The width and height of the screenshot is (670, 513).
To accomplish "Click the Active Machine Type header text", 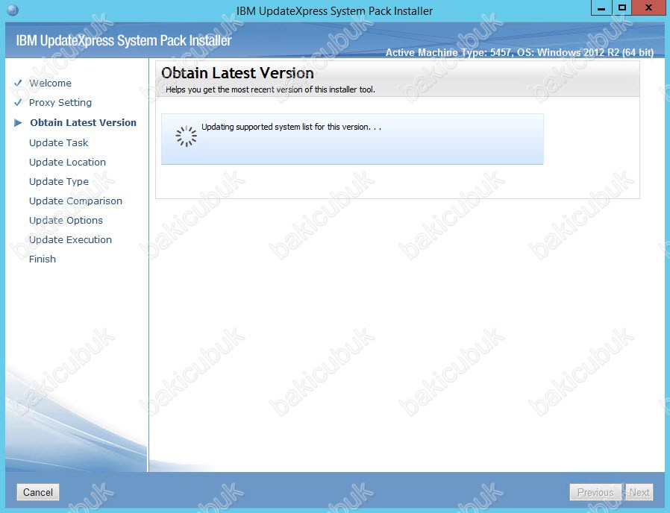I will [519, 52].
